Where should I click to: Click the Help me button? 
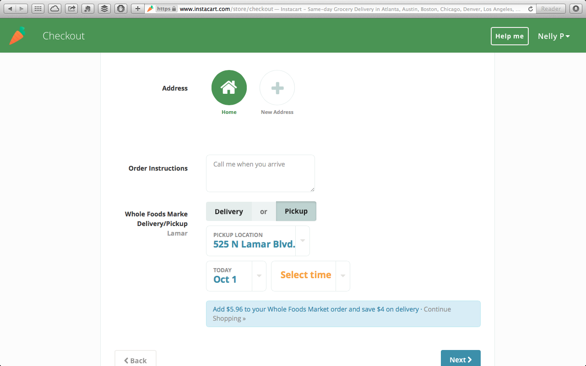pos(510,36)
